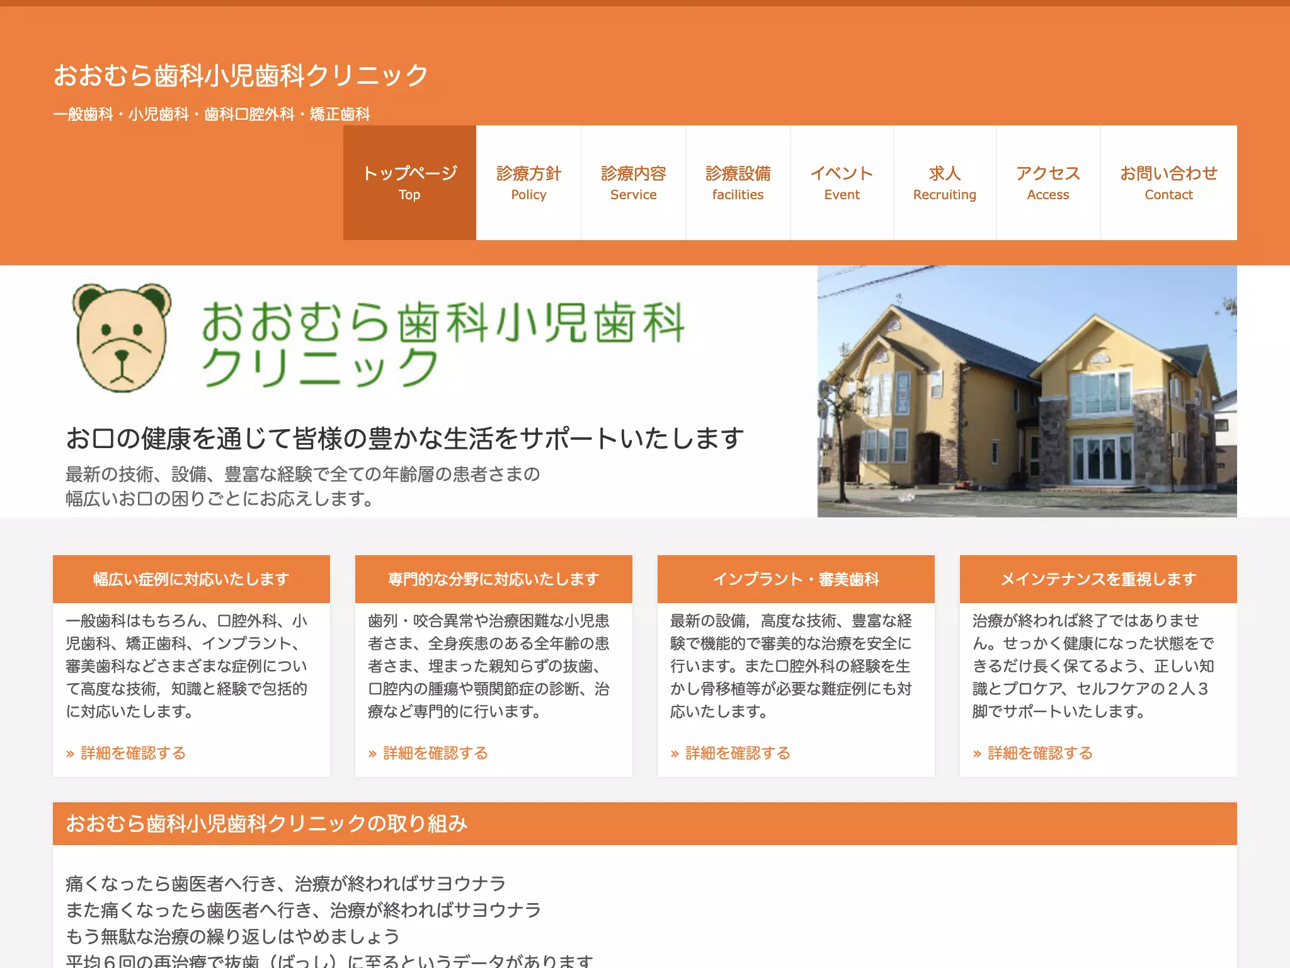Visit 求人 Recruiting page

point(945,183)
